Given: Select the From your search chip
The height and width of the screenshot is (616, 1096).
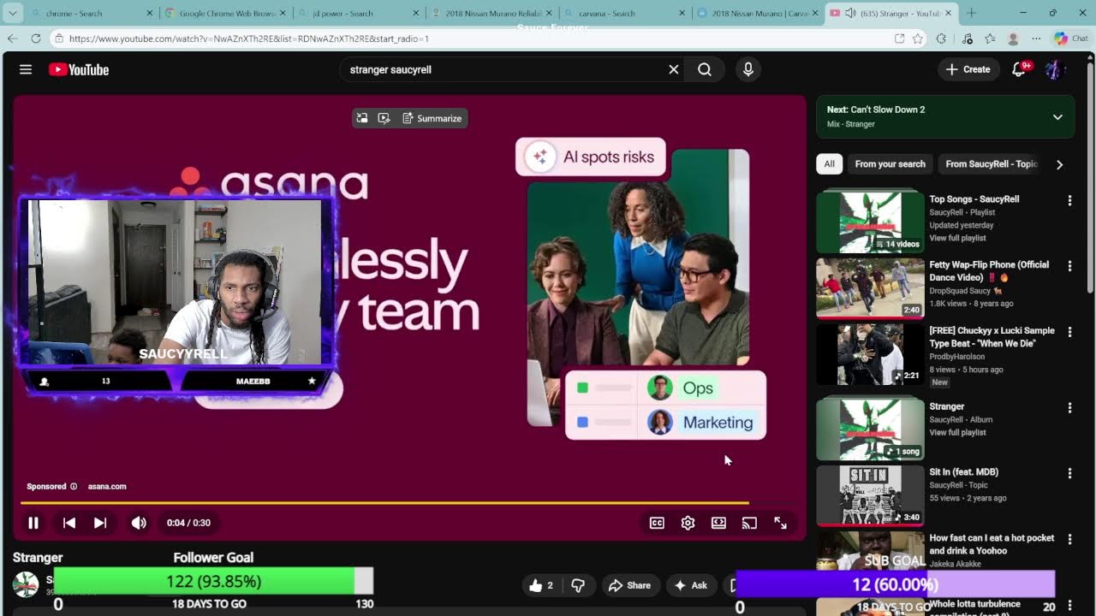Looking at the screenshot, I should [x=890, y=164].
